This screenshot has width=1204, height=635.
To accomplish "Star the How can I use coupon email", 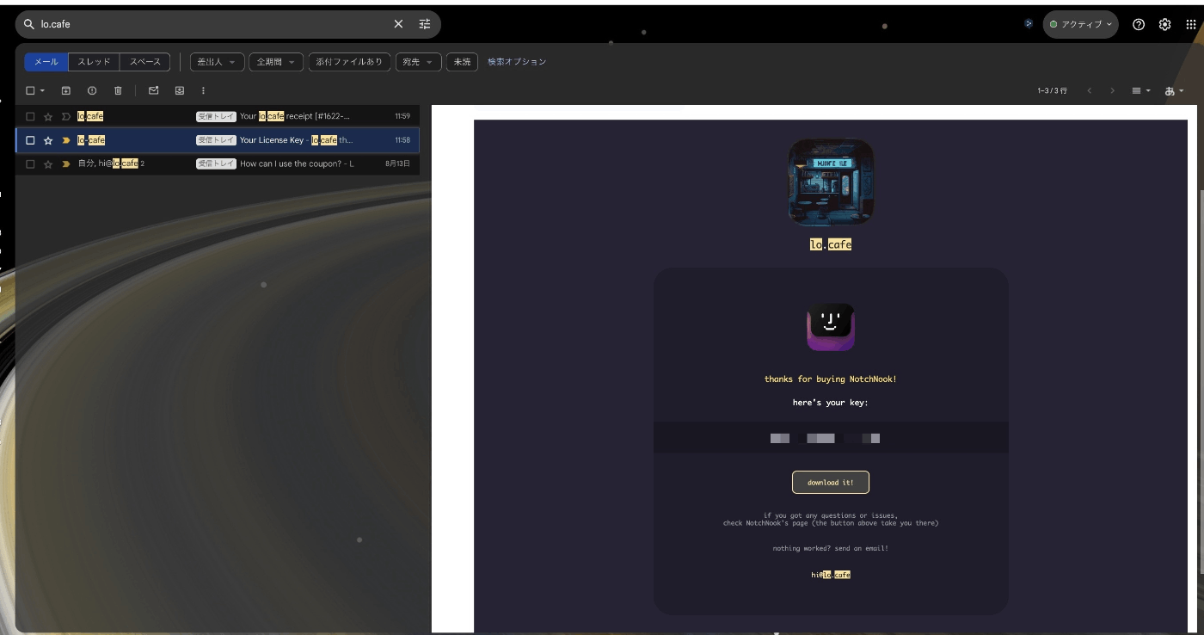I will [48, 163].
